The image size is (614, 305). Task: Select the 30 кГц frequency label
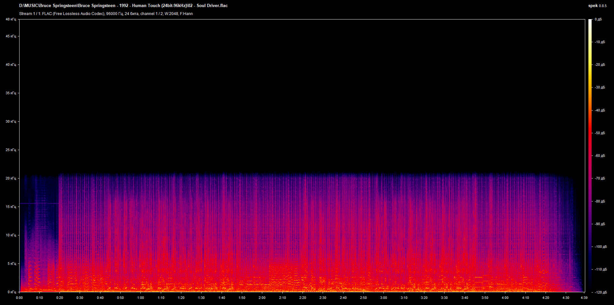click(11, 122)
